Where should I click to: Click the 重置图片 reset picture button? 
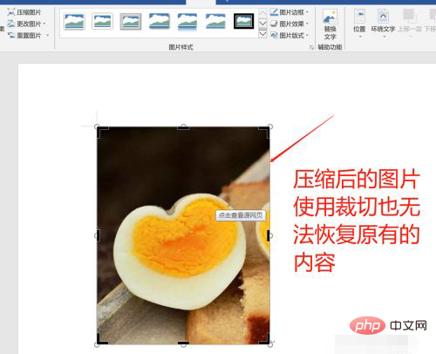coord(24,36)
